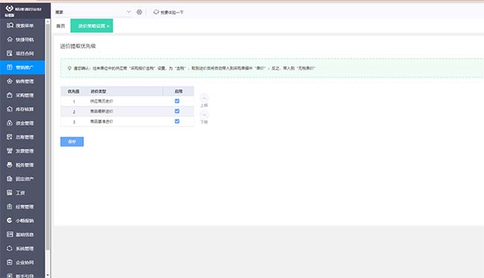Click the sidebar vertical scrollbar thumb

pos(48,138)
